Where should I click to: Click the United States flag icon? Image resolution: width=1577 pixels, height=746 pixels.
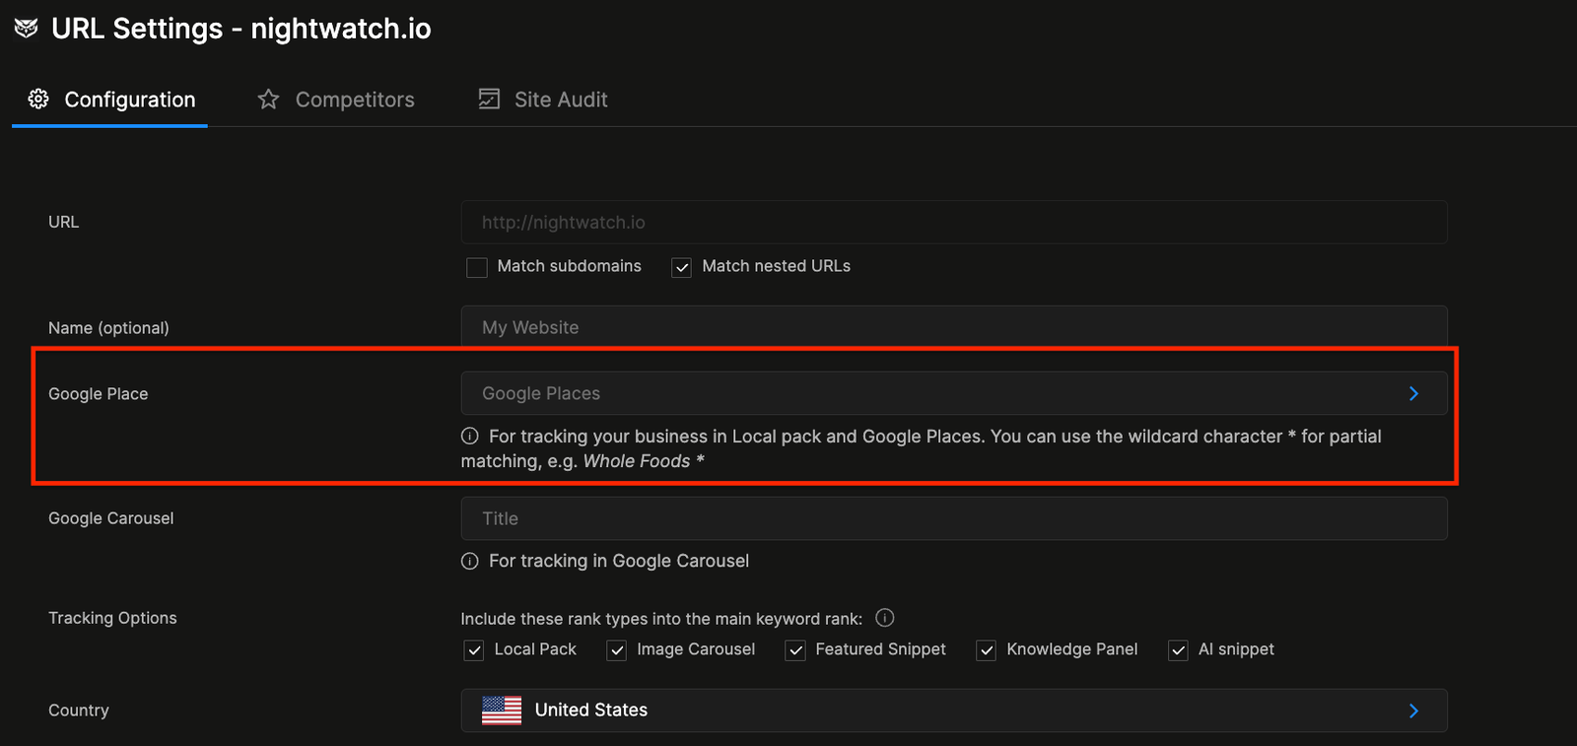tap(502, 710)
